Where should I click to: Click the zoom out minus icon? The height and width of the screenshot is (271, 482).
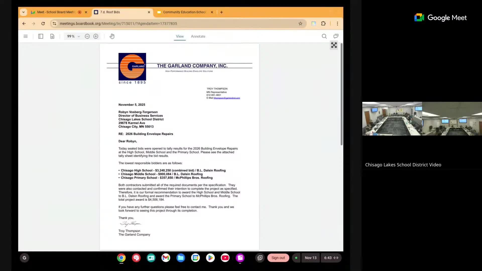[87, 36]
